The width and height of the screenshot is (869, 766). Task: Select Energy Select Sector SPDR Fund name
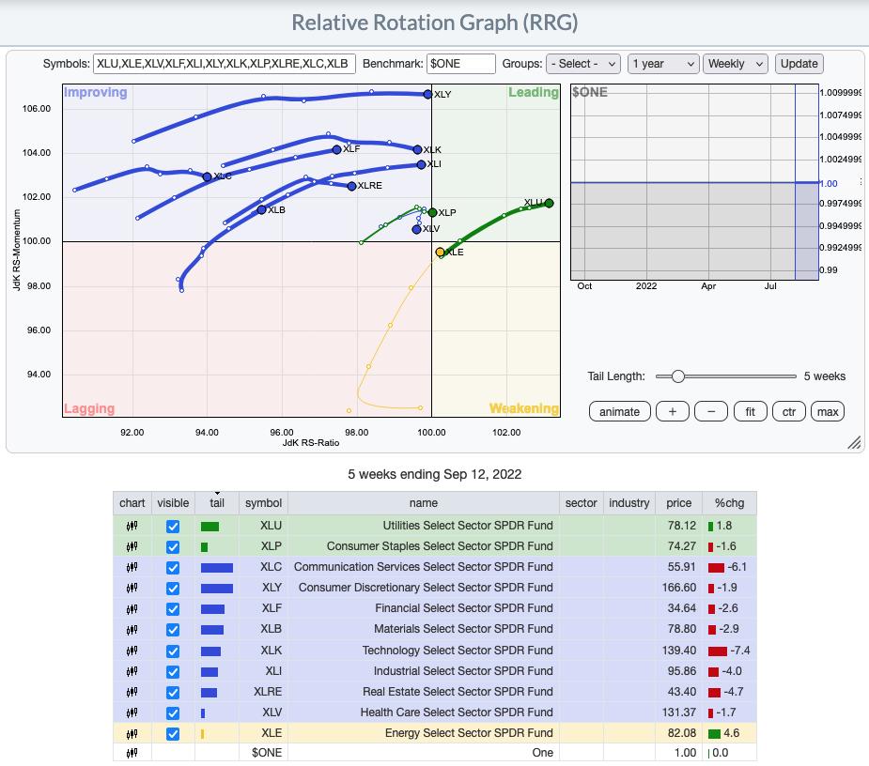(469, 733)
